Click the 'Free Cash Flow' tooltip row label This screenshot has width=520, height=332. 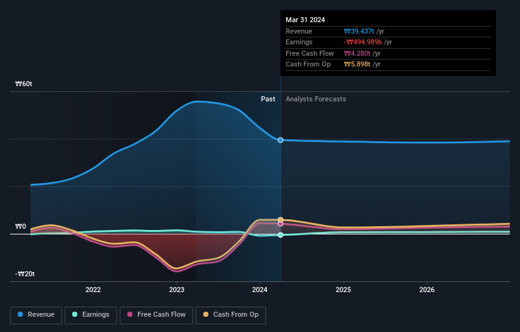click(310, 53)
